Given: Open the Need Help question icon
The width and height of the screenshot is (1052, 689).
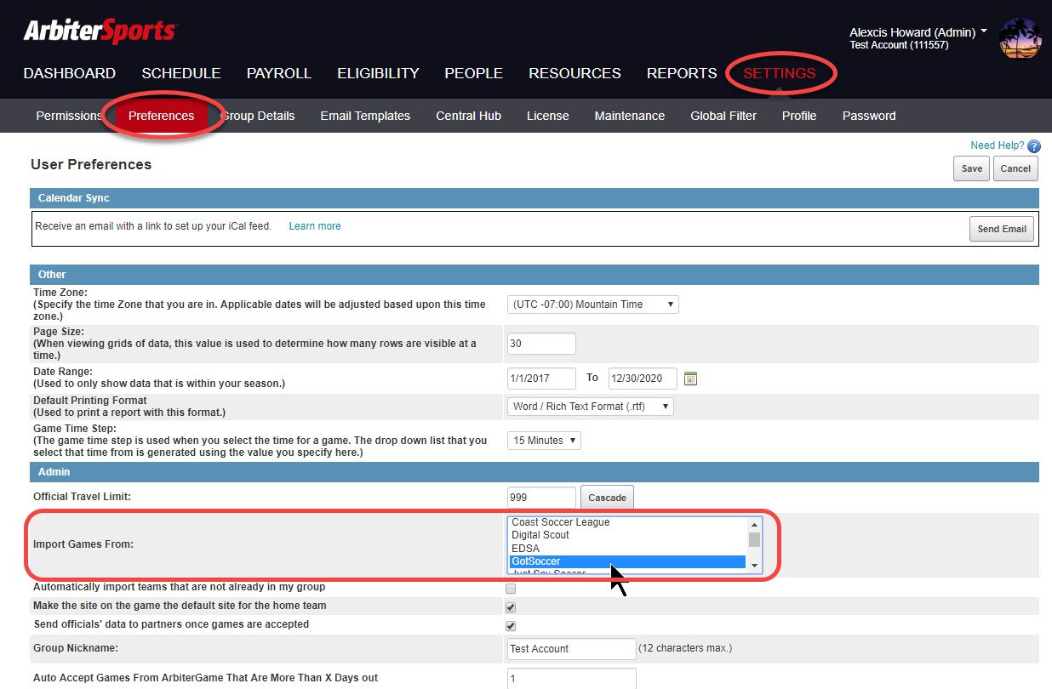Looking at the screenshot, I should (x=1034, y=146).
